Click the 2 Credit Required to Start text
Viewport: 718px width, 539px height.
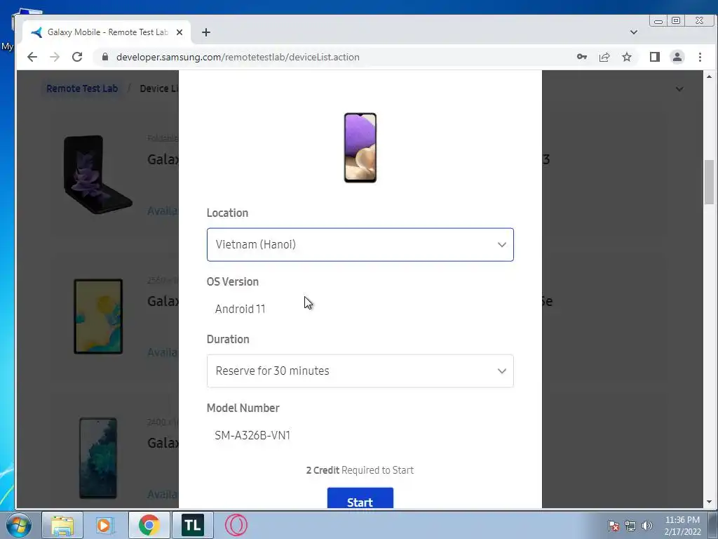(360, 470)
